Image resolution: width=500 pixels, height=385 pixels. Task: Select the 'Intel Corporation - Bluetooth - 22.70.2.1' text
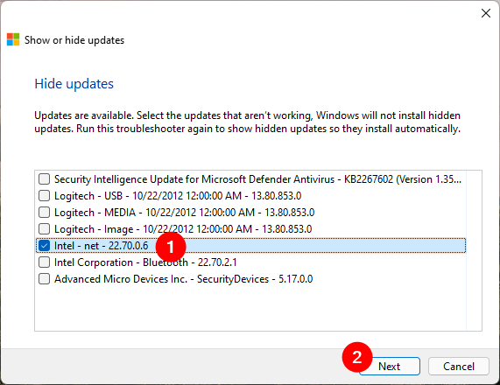145,262
